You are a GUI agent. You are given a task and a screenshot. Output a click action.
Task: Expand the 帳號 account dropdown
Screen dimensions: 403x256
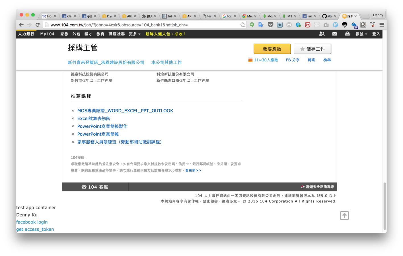point(361,34)
